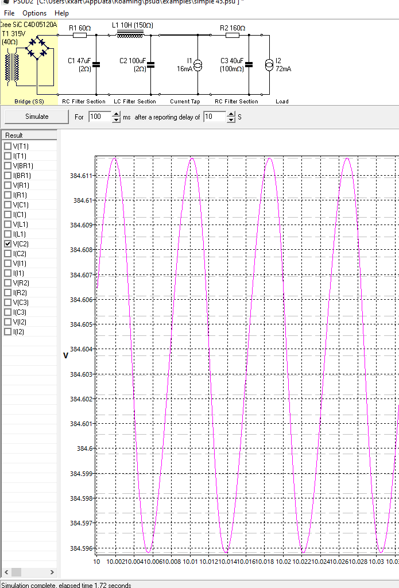Click the PSUD2 application title icon

pos(5,2)
